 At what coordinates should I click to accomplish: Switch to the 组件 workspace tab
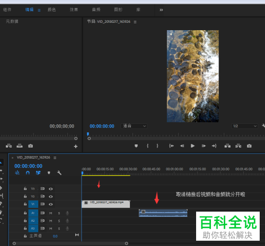(7, 10)
